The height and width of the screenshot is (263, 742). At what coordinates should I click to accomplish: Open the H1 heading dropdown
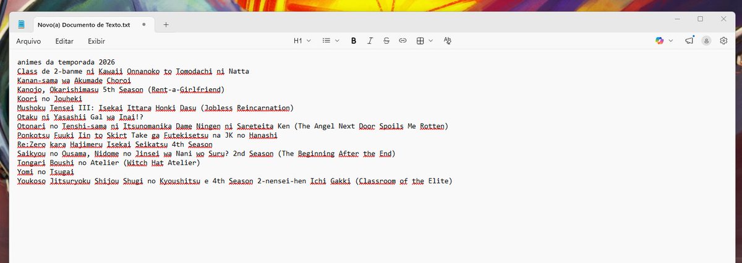302,41
